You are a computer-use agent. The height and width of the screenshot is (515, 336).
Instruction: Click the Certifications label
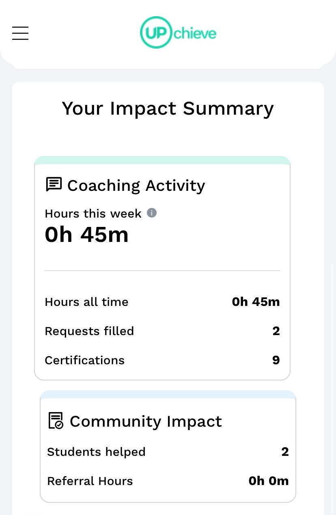[84, 360]
